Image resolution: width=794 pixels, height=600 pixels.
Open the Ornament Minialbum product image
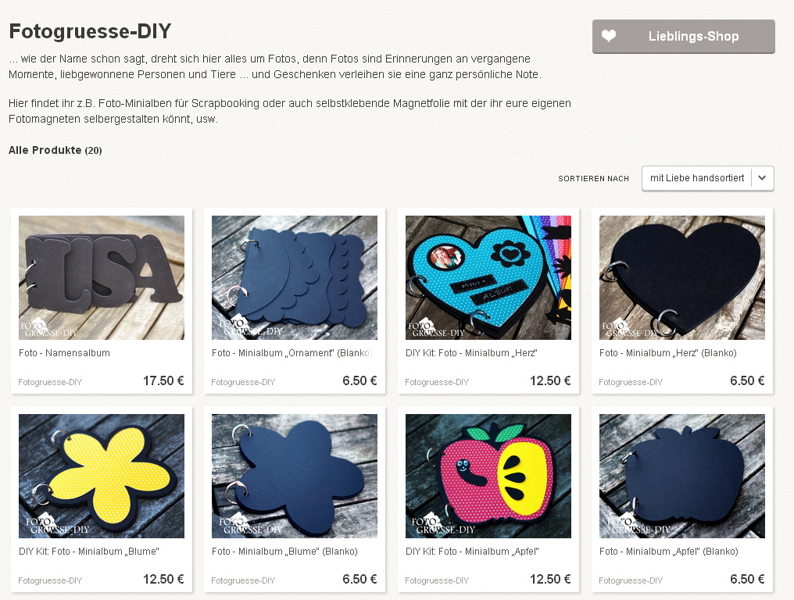(x=294, y=277)
